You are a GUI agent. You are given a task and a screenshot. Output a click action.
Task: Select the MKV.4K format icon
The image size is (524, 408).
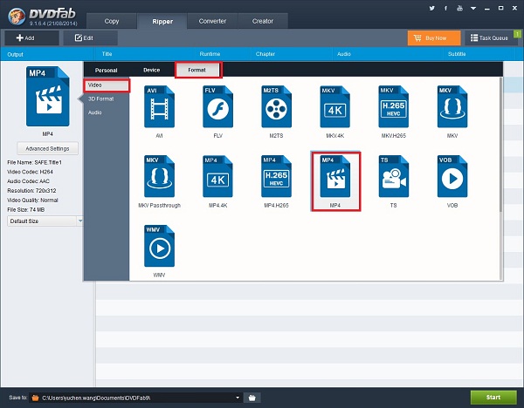point(334,106)
